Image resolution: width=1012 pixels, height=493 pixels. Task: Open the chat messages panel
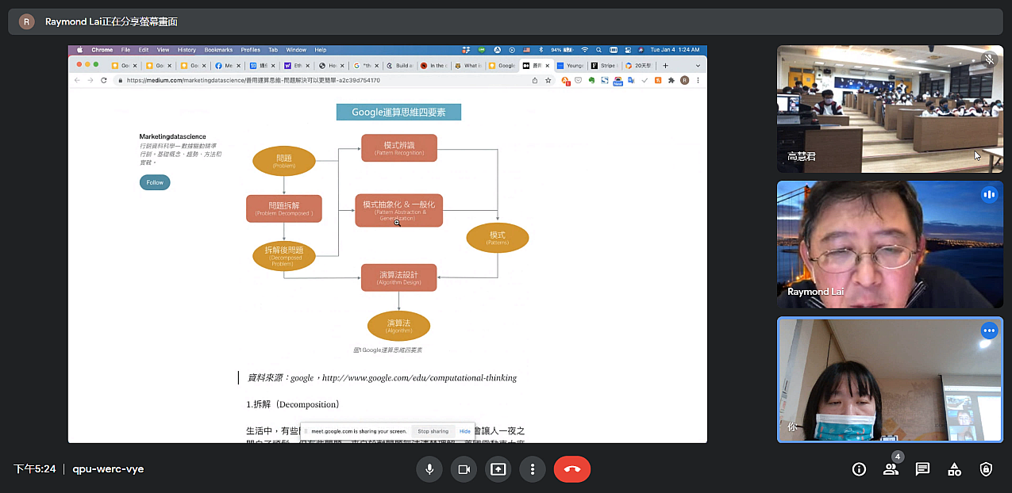(x=922, y=468)
